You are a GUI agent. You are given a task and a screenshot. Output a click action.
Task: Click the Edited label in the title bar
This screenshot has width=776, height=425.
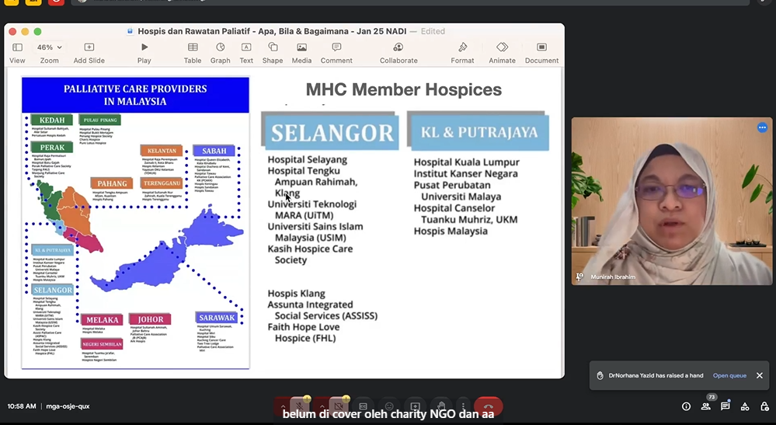[x=433, y=31]
